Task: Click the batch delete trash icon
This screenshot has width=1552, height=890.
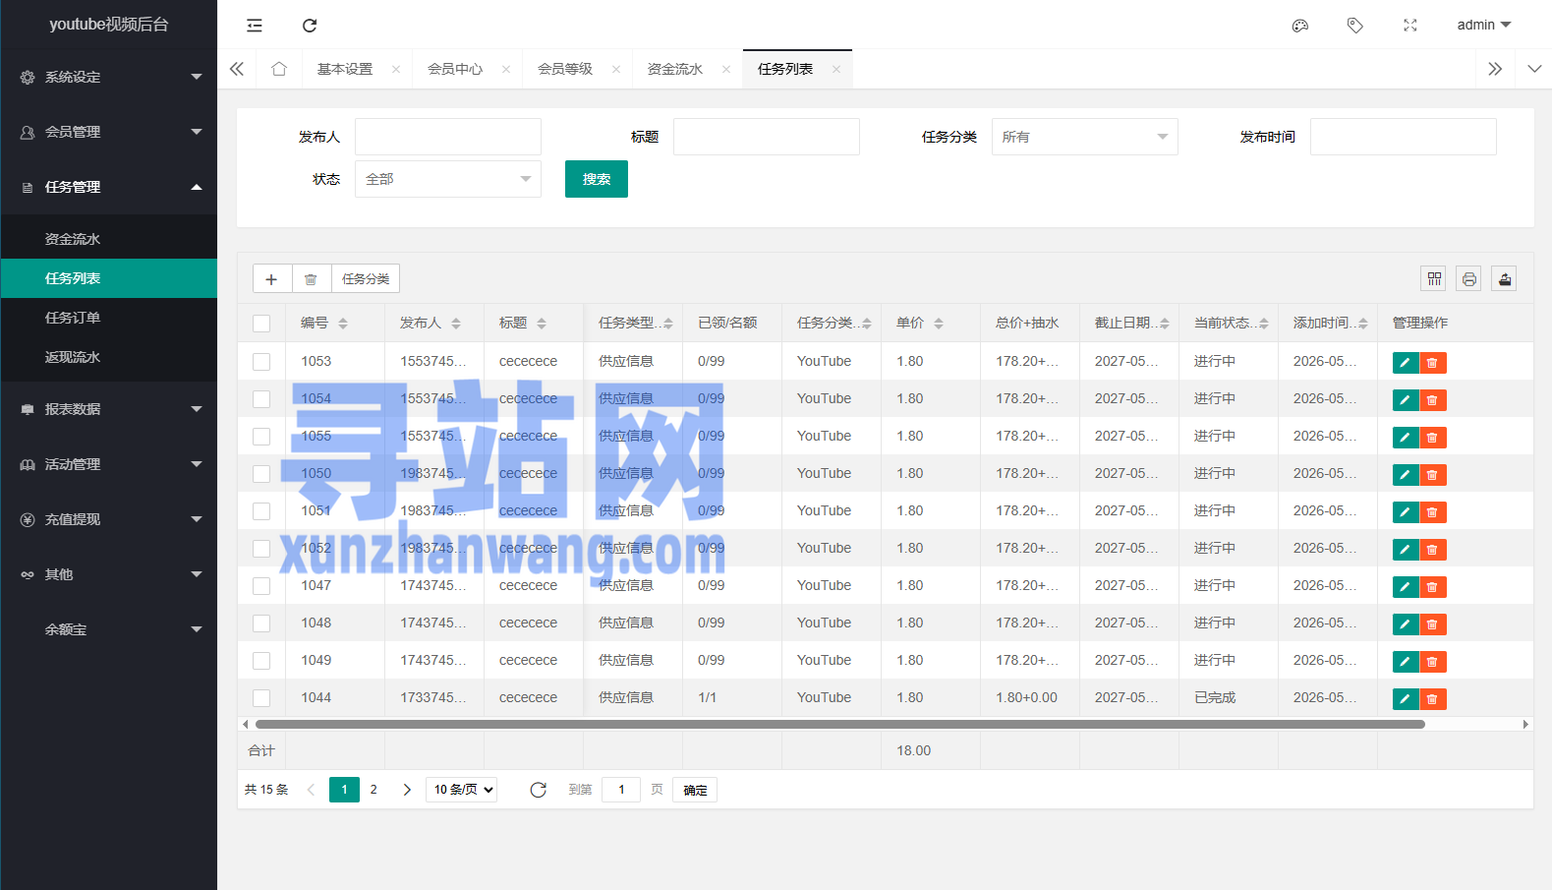Action: point(311,279)
